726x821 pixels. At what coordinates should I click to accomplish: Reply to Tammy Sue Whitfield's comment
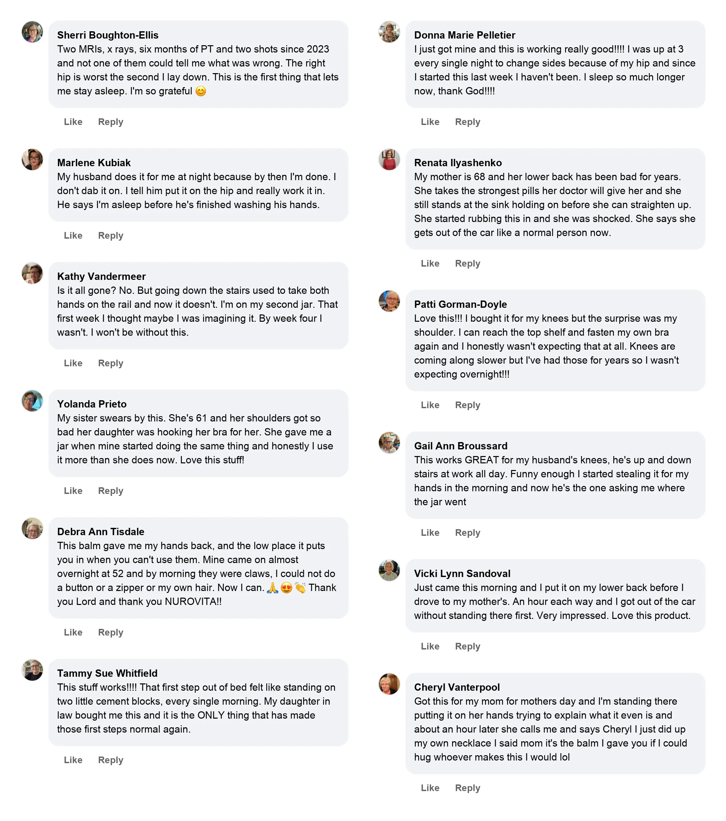coord(110,760)
